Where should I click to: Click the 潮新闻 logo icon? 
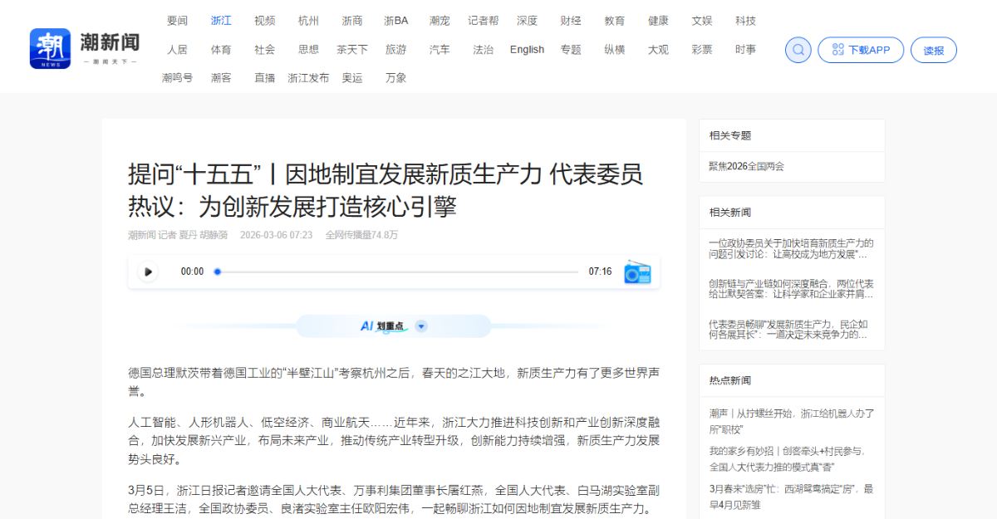point(50,48)
